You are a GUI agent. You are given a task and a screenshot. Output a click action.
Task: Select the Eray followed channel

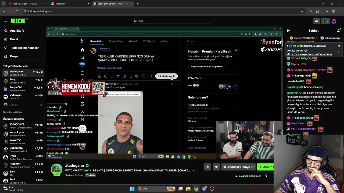pyautogui.click(x=23, y=81)
